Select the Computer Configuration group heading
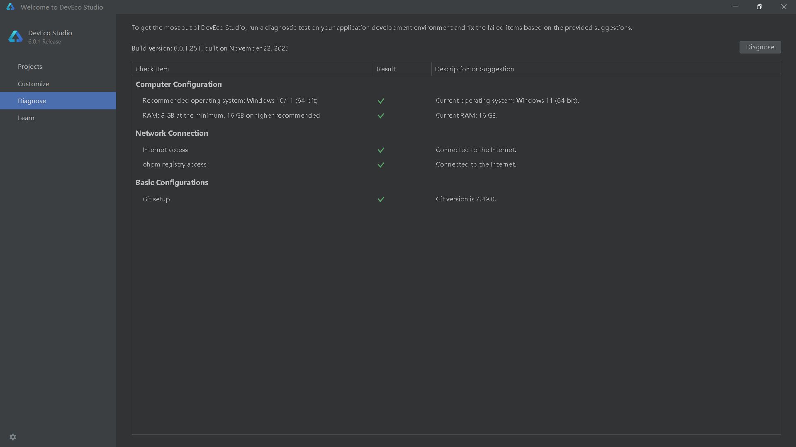 (x=179, y=85)
